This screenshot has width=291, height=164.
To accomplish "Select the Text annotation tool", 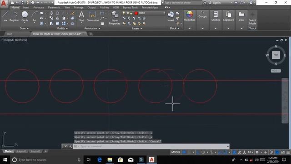I will point(81,16).
